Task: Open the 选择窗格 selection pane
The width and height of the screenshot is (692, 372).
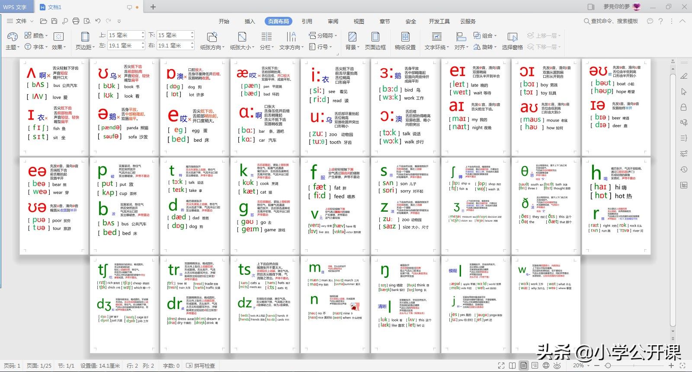Action: click(512, 41)
